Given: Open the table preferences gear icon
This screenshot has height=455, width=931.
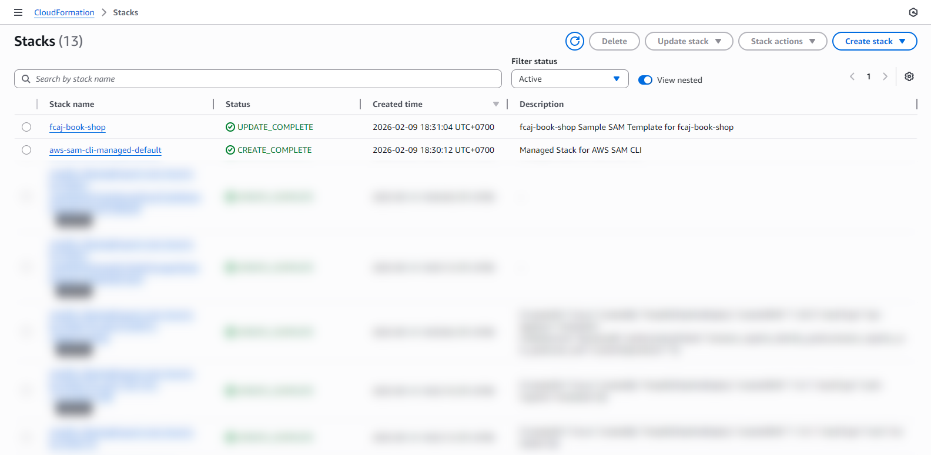Looking at the screenshot, I should point(909,76).
